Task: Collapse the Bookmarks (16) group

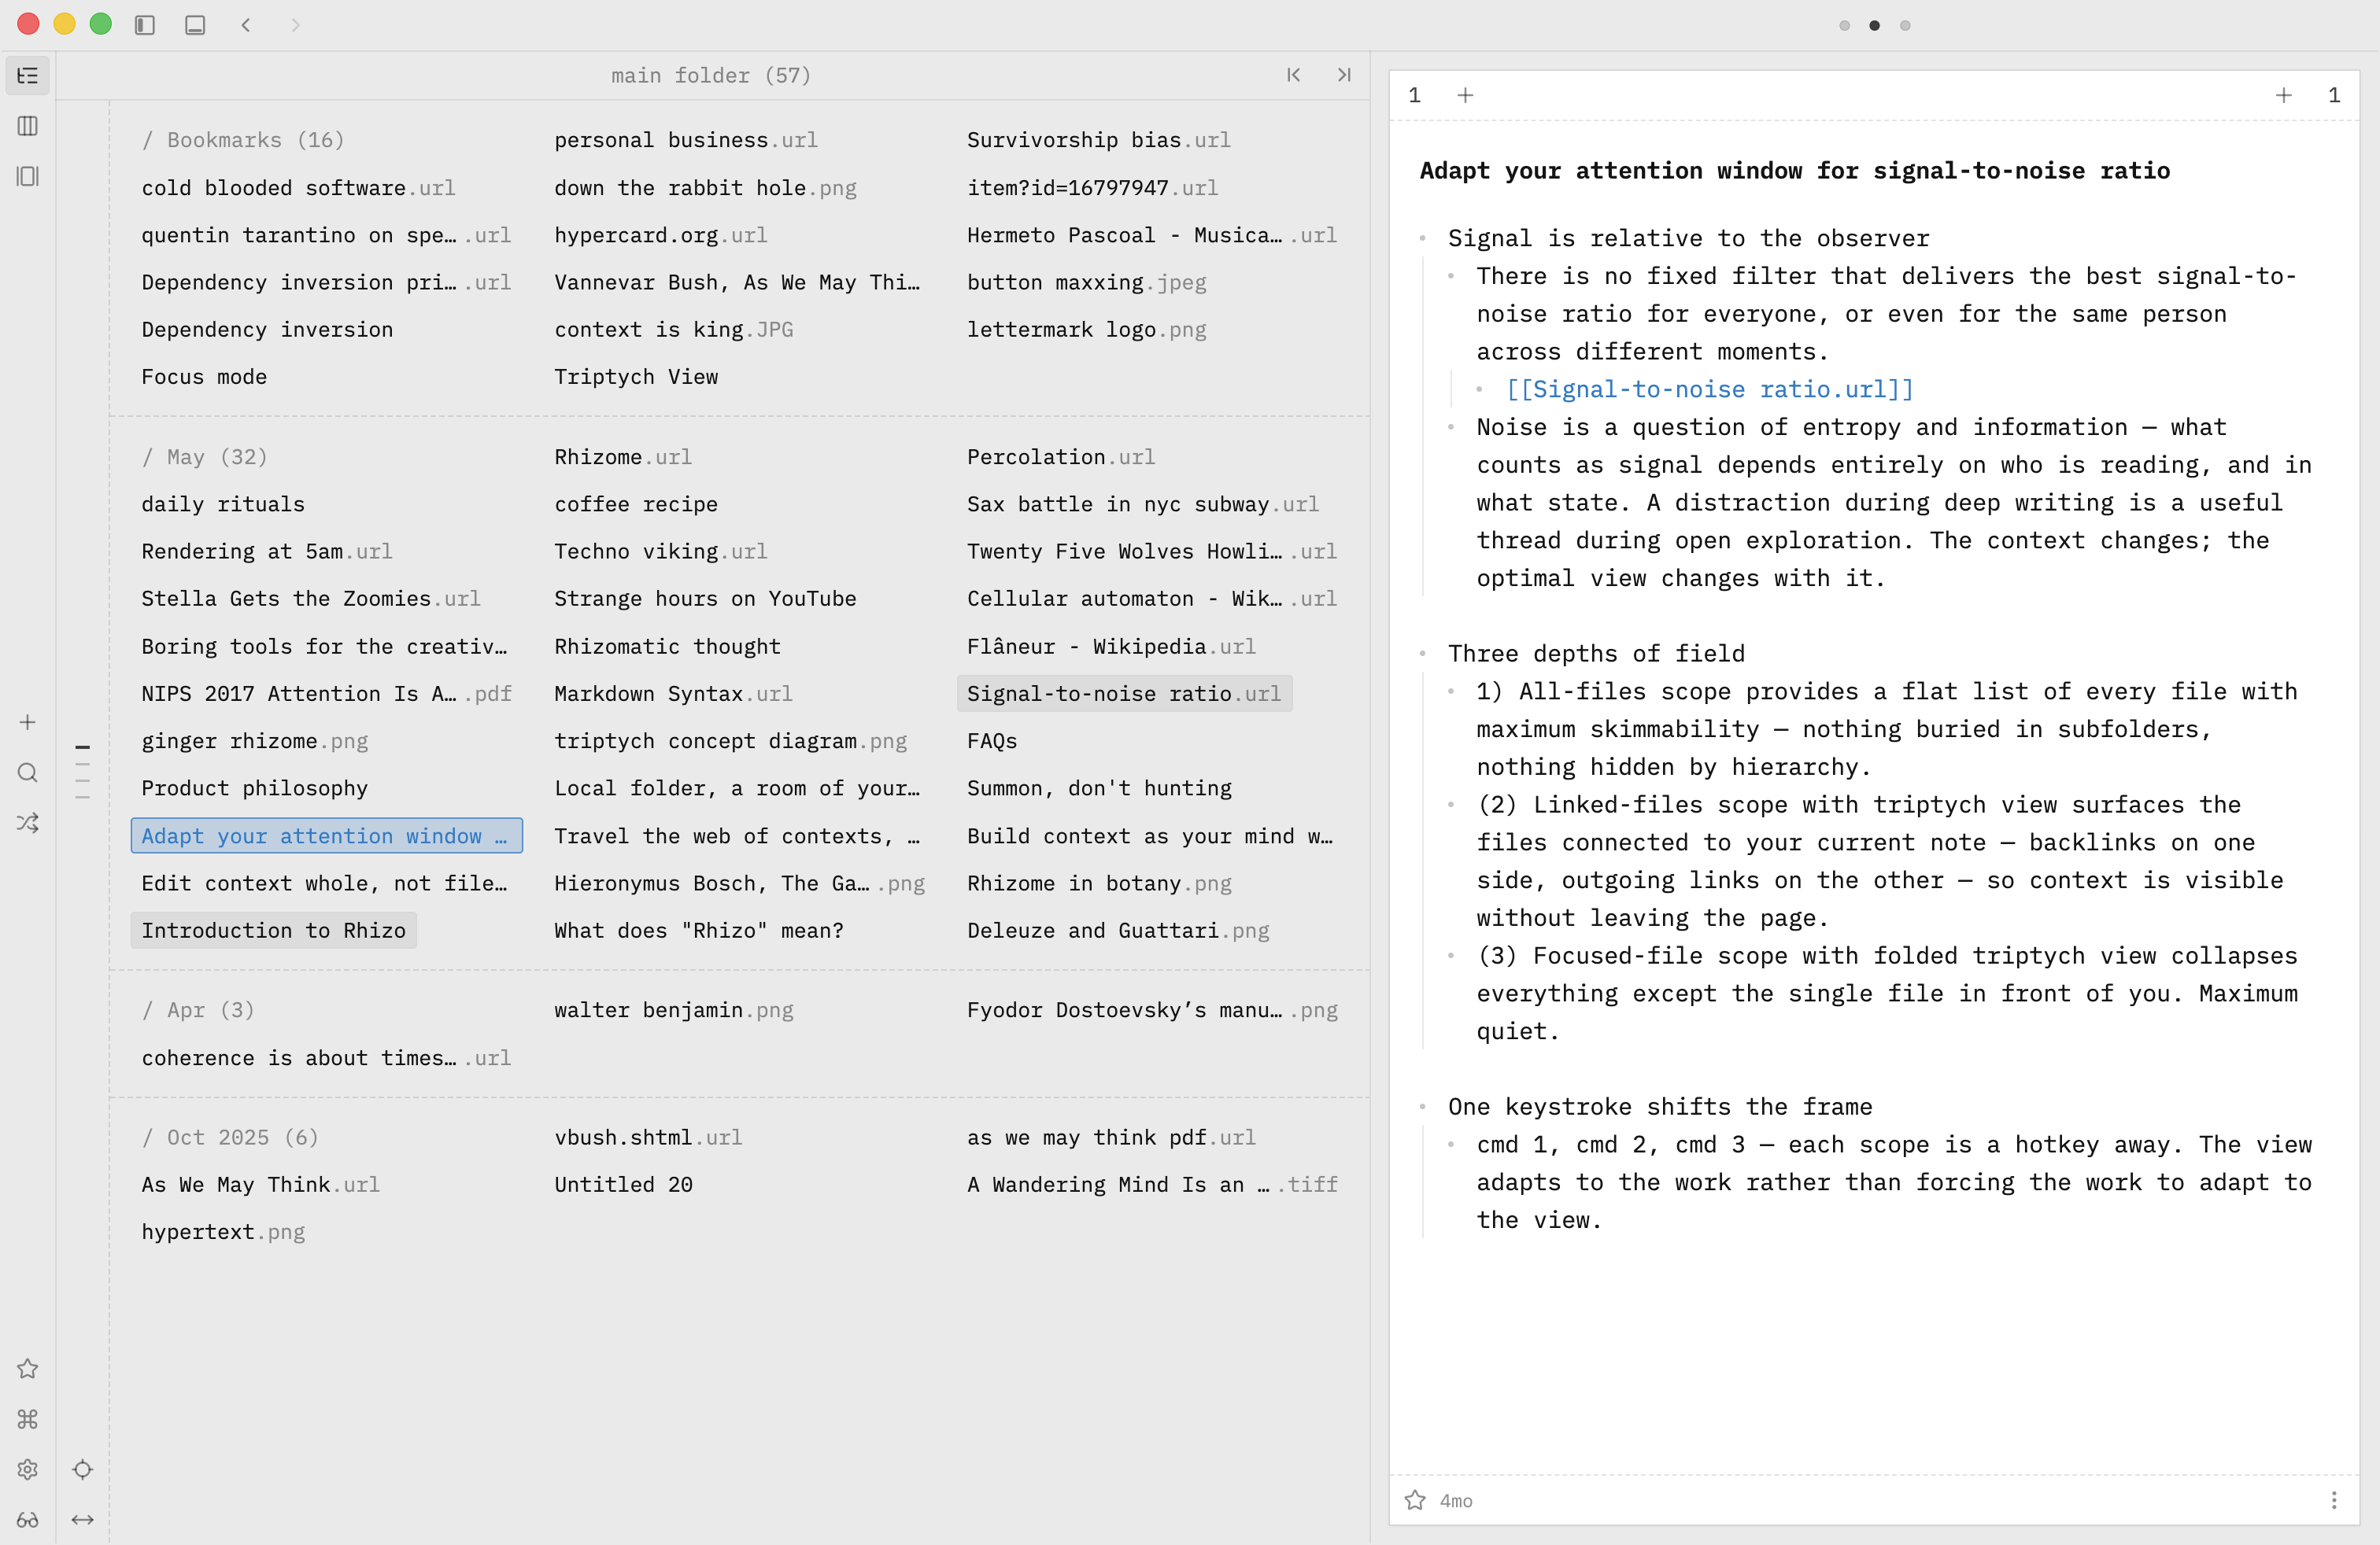Action: coord(243,140)
